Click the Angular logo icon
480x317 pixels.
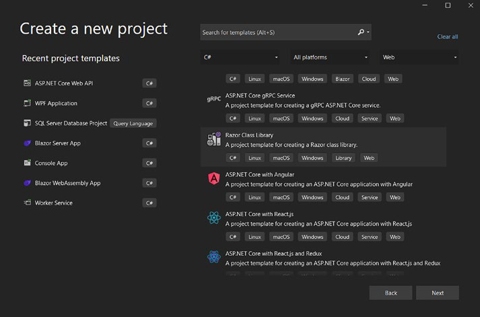click(214, 178)
